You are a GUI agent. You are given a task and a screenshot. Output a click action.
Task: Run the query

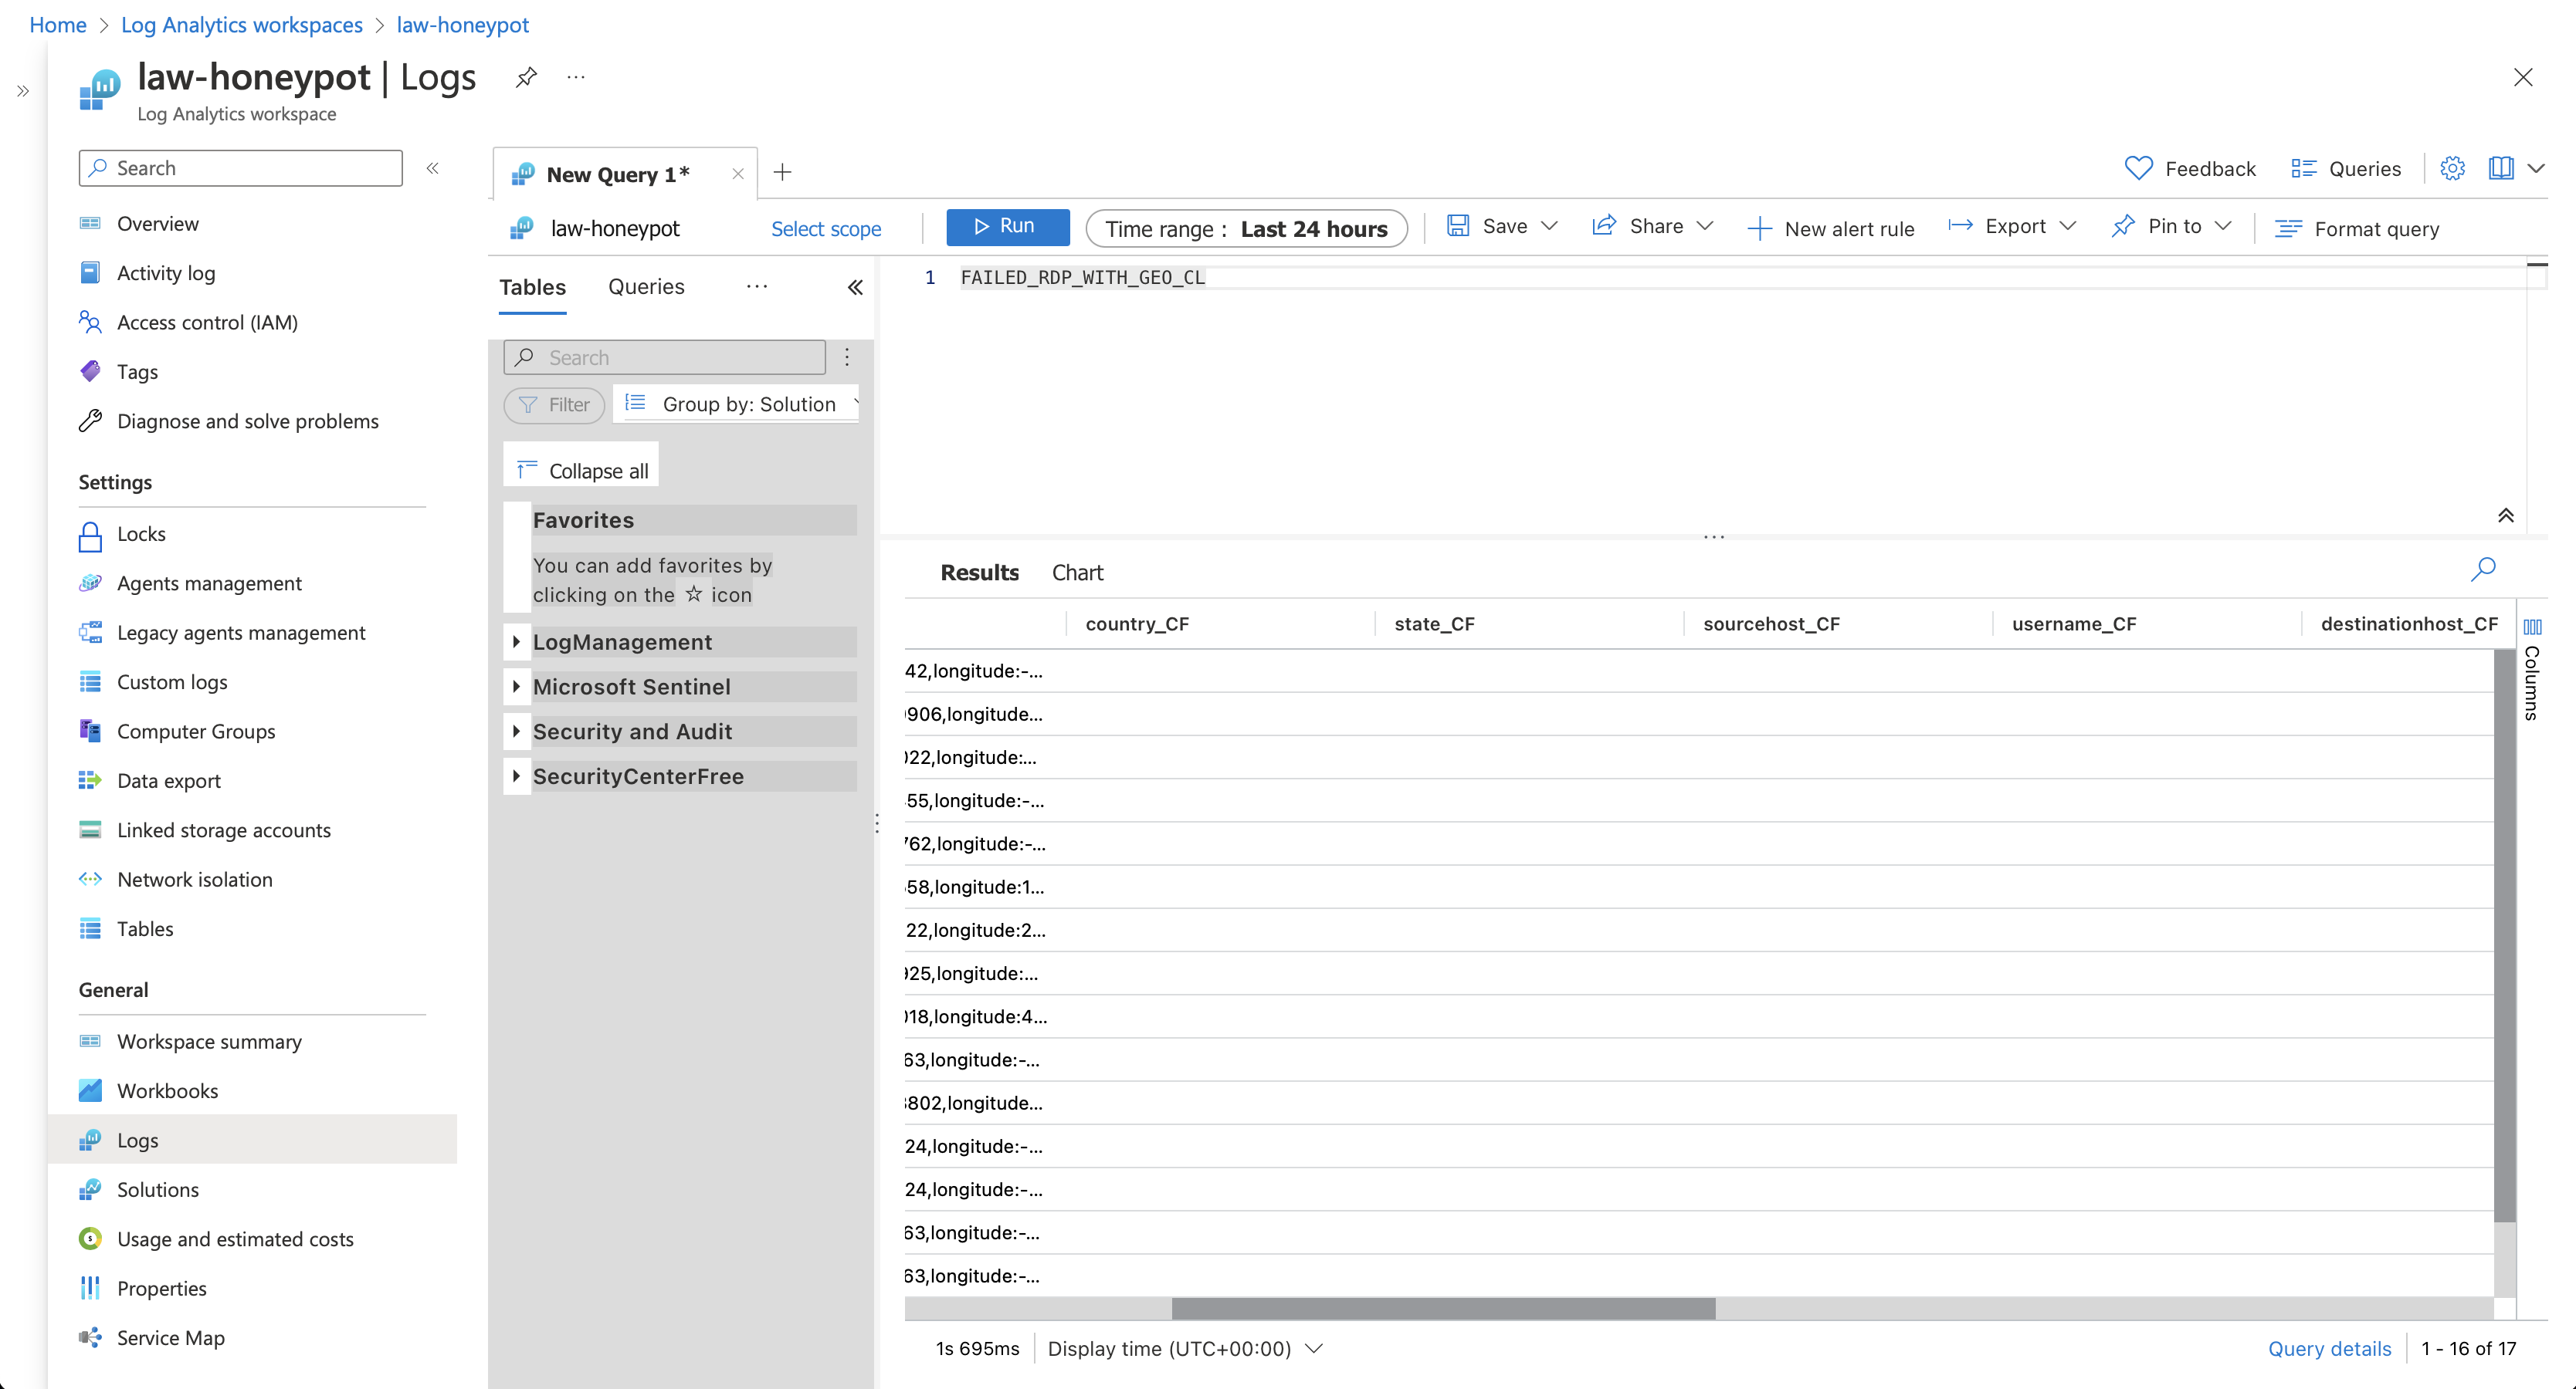pyautogui.click(x=1007, y=227)
